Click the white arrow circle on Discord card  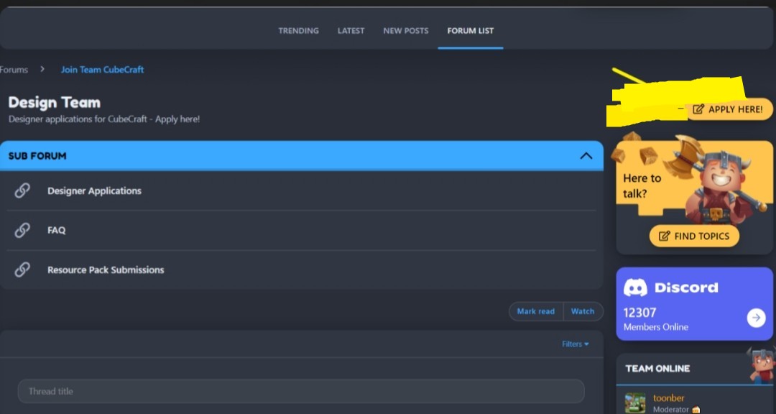point(756,318)
